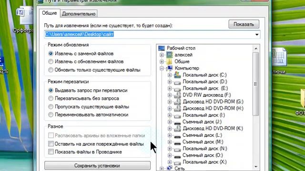Expand the алексей tree node
Viewport: 305px width, 171px height.
coord(162,55)
